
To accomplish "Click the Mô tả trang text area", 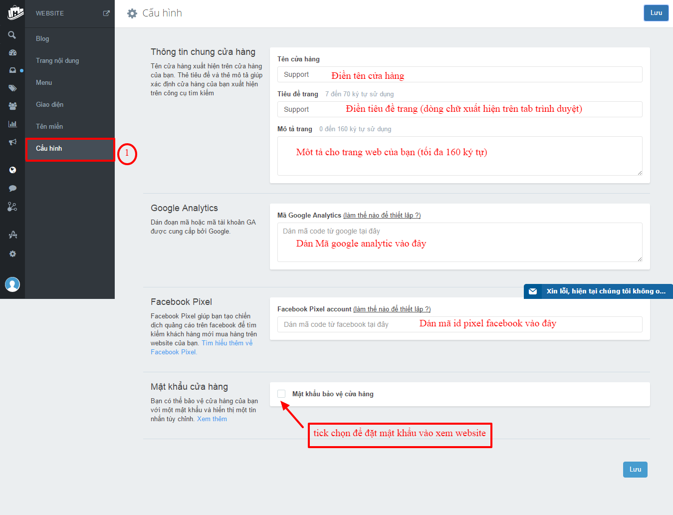I will pyautogui.click(x=459, y=156).
